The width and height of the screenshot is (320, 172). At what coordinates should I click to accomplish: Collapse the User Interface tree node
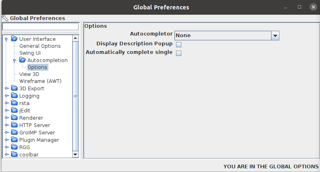coord(6,39)
